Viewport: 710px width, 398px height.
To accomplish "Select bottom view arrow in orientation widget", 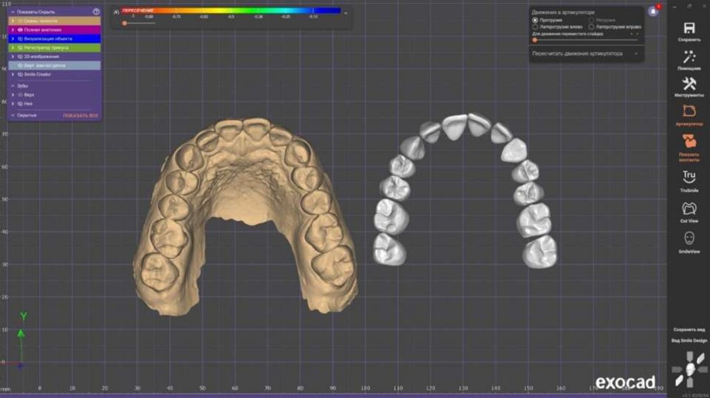I will point(690,383).
